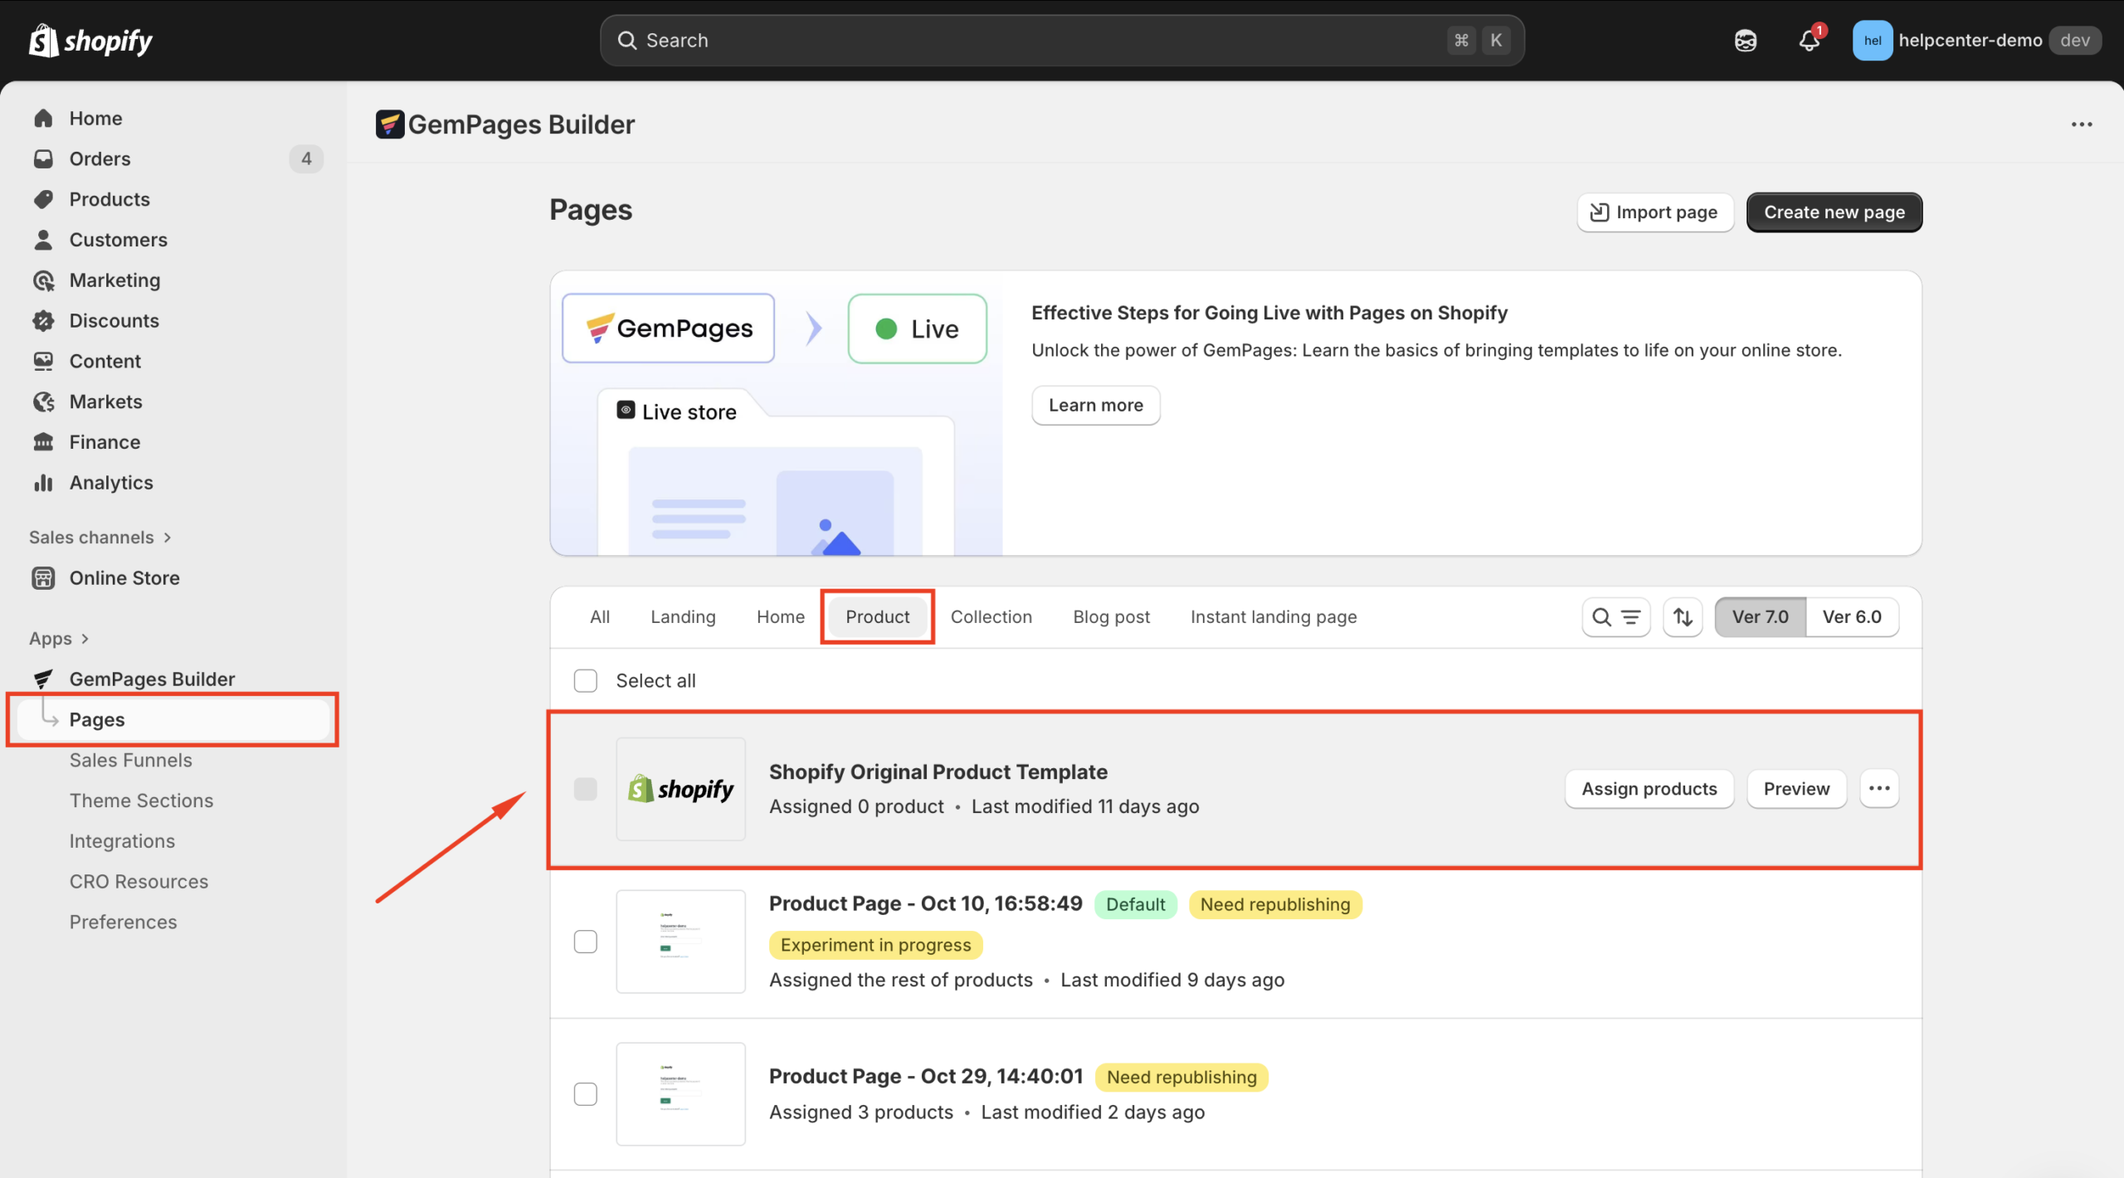Image resolution: width=2124 pixels, height=1178 pixels.
Task: Switch to Ver 6.0 toggle
Action: [x=1851, y=617]
